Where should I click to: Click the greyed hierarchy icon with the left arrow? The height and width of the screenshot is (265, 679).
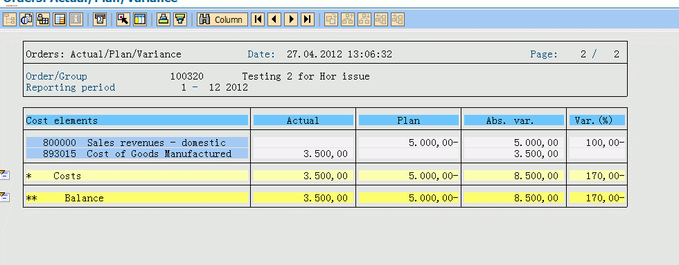point(380,19)
